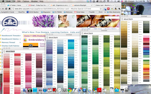
Task: Open the Capture menu
Action: point(26,1)
